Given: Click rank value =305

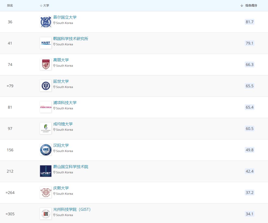Looking at the screenshot, I should (10, 214).
